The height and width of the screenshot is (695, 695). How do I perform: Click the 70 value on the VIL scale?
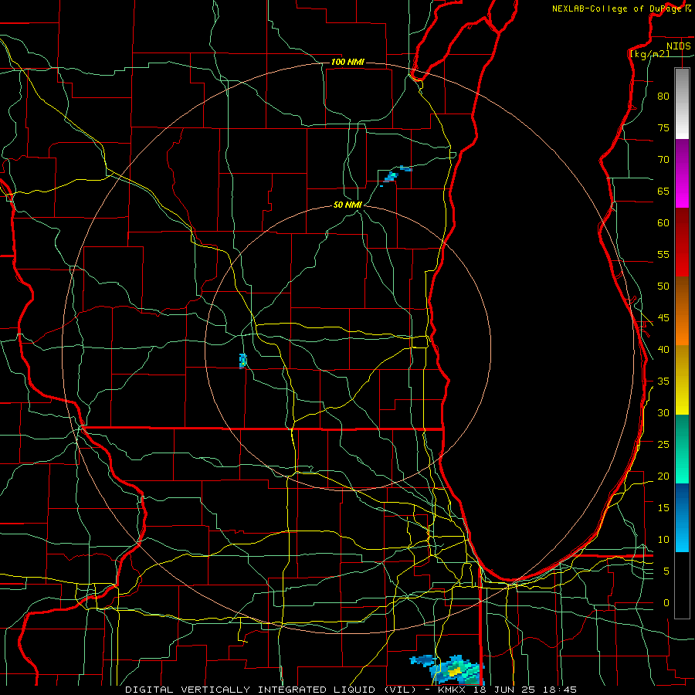click(663, 160)
